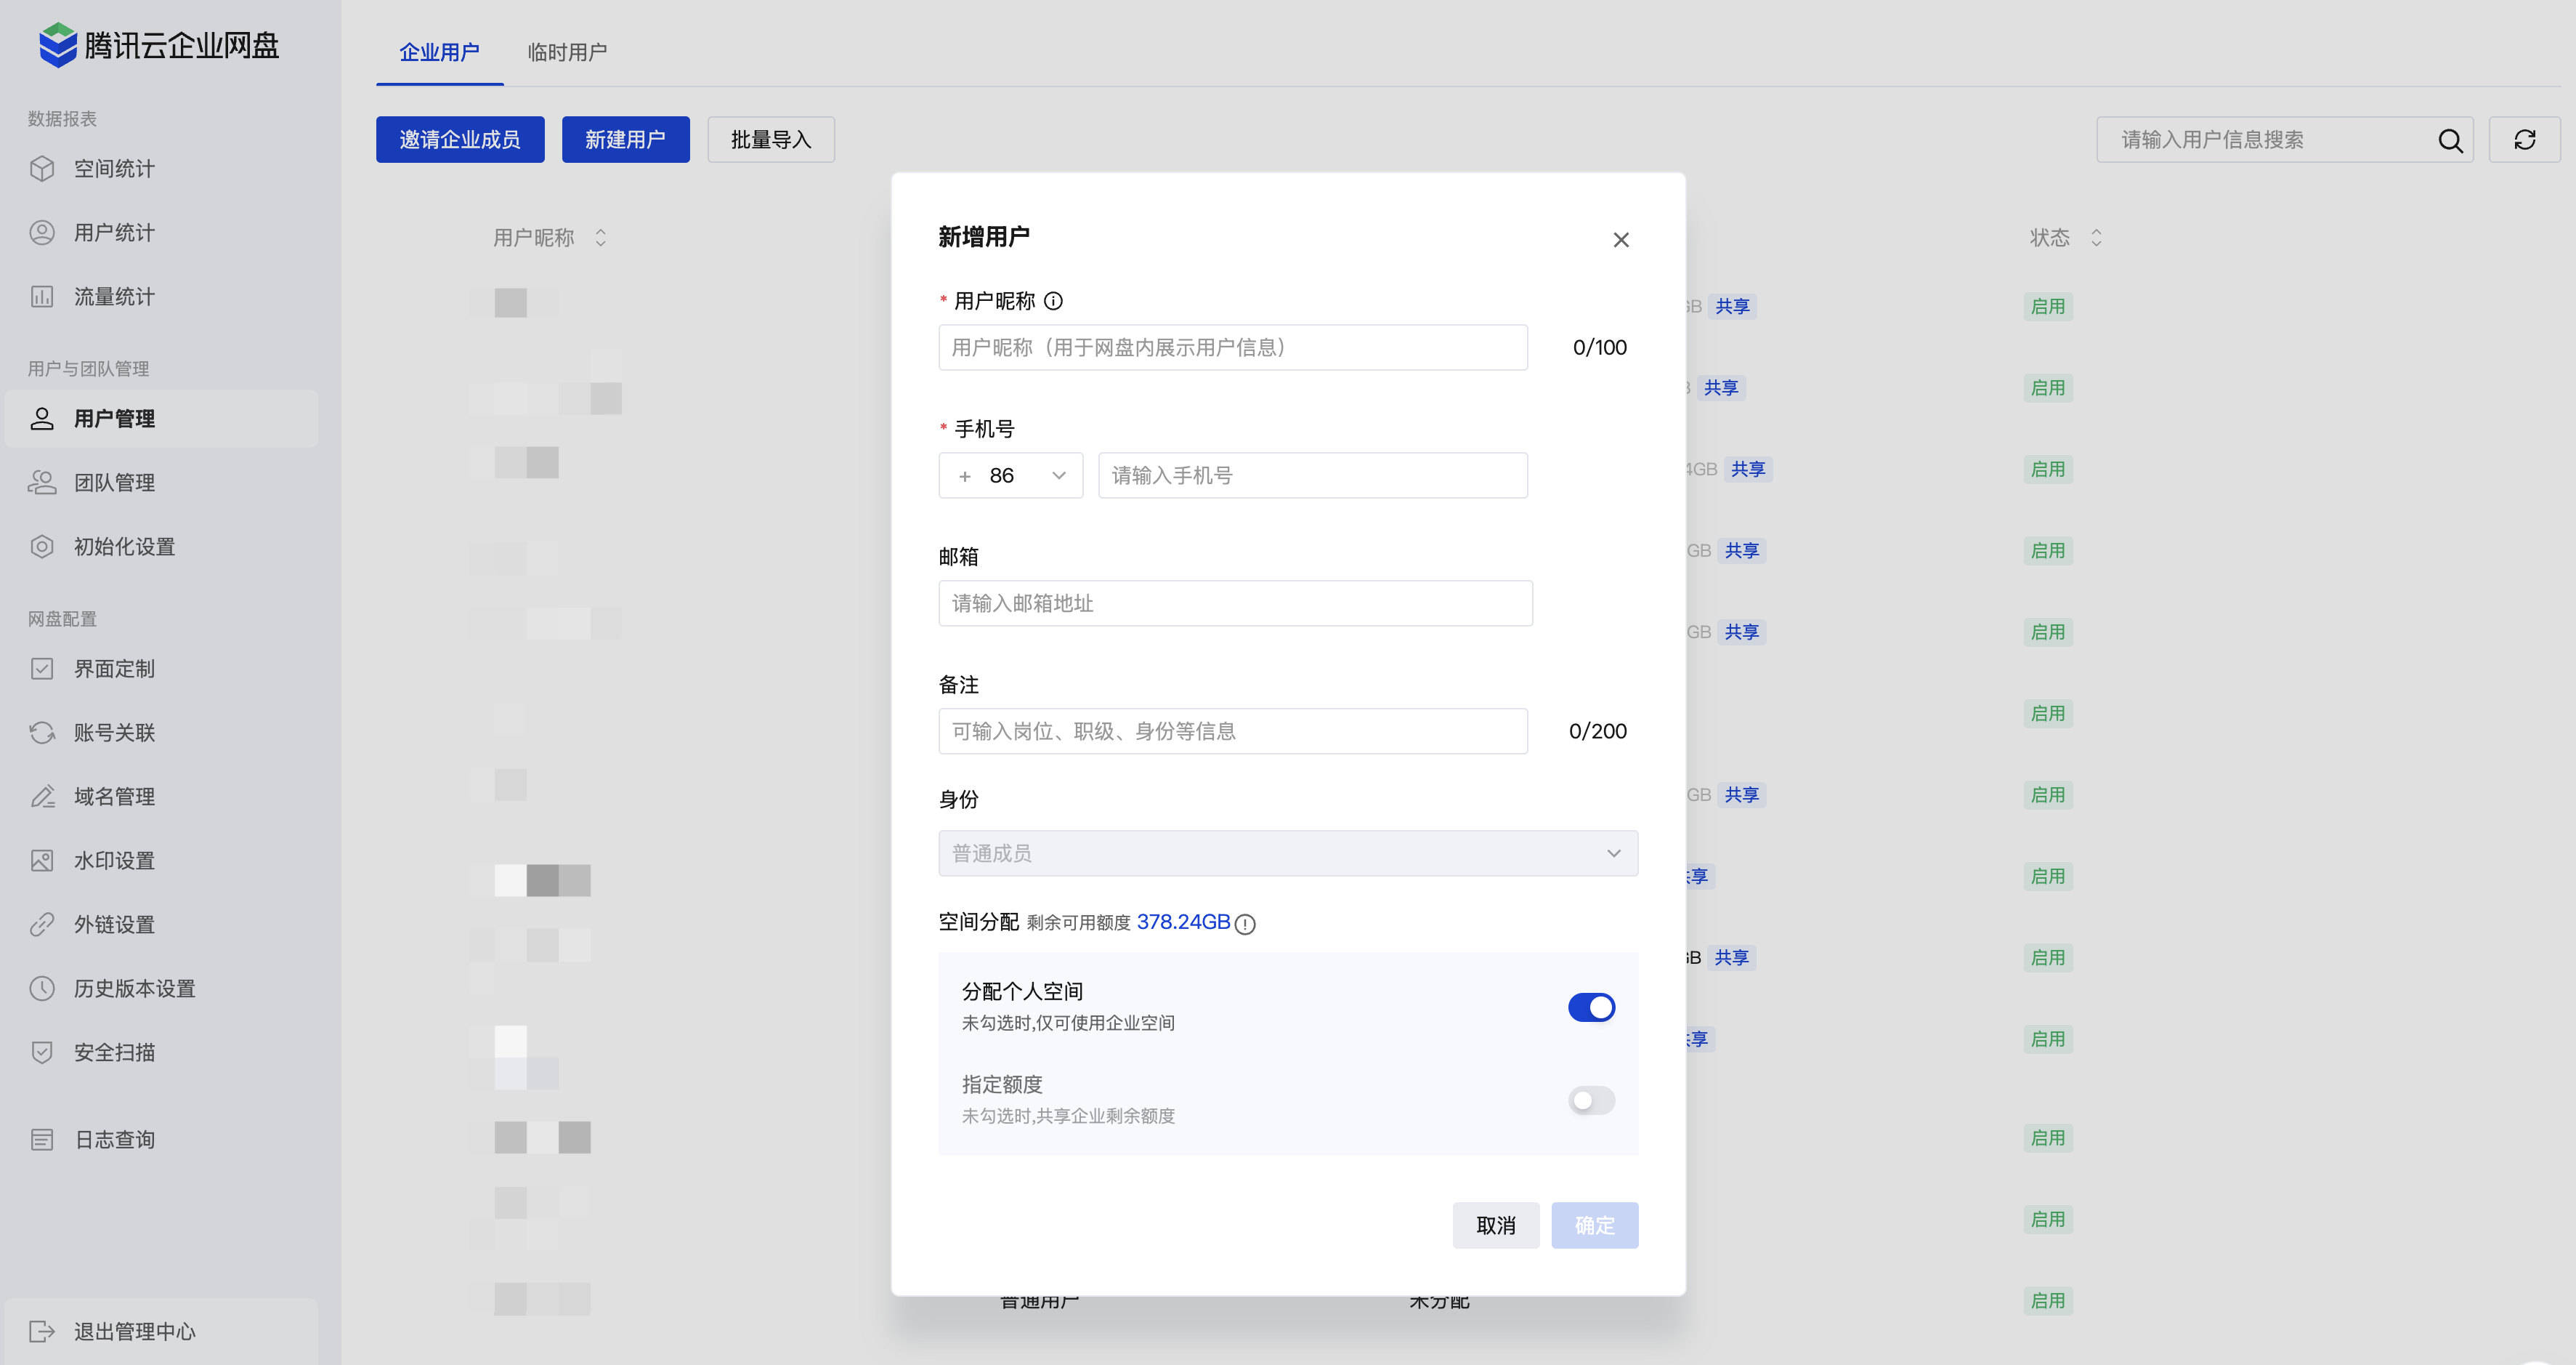Sort by 用户昵称 column arrows
The height and width of the screenshot is (1365, 2576).
pos(600,238)
